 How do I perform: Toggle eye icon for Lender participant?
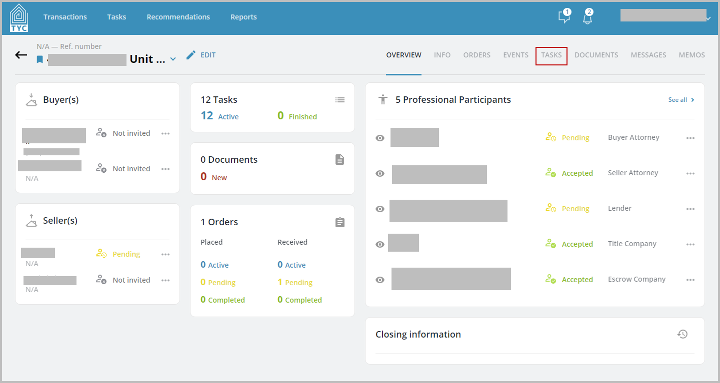point(380,209)
